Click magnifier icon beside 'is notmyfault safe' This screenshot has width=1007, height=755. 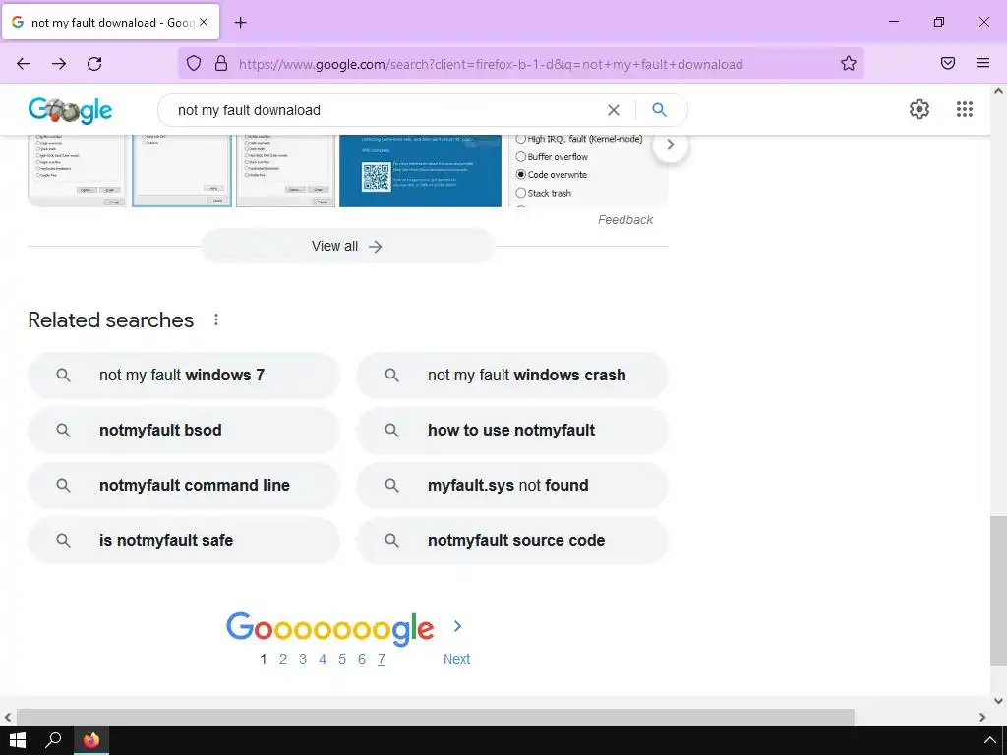(63, 540)
